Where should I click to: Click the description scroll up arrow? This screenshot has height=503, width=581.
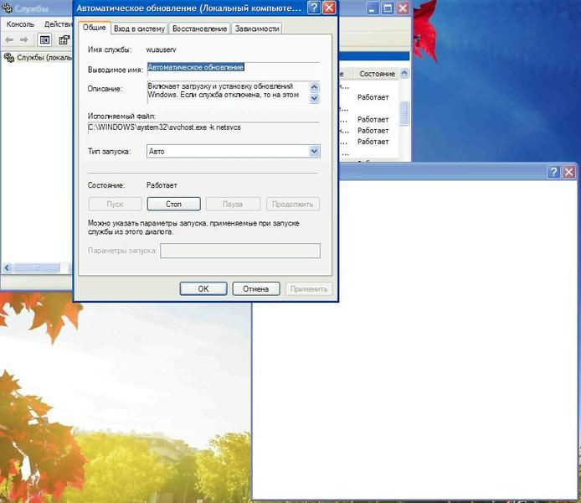[x=314, y=87]
